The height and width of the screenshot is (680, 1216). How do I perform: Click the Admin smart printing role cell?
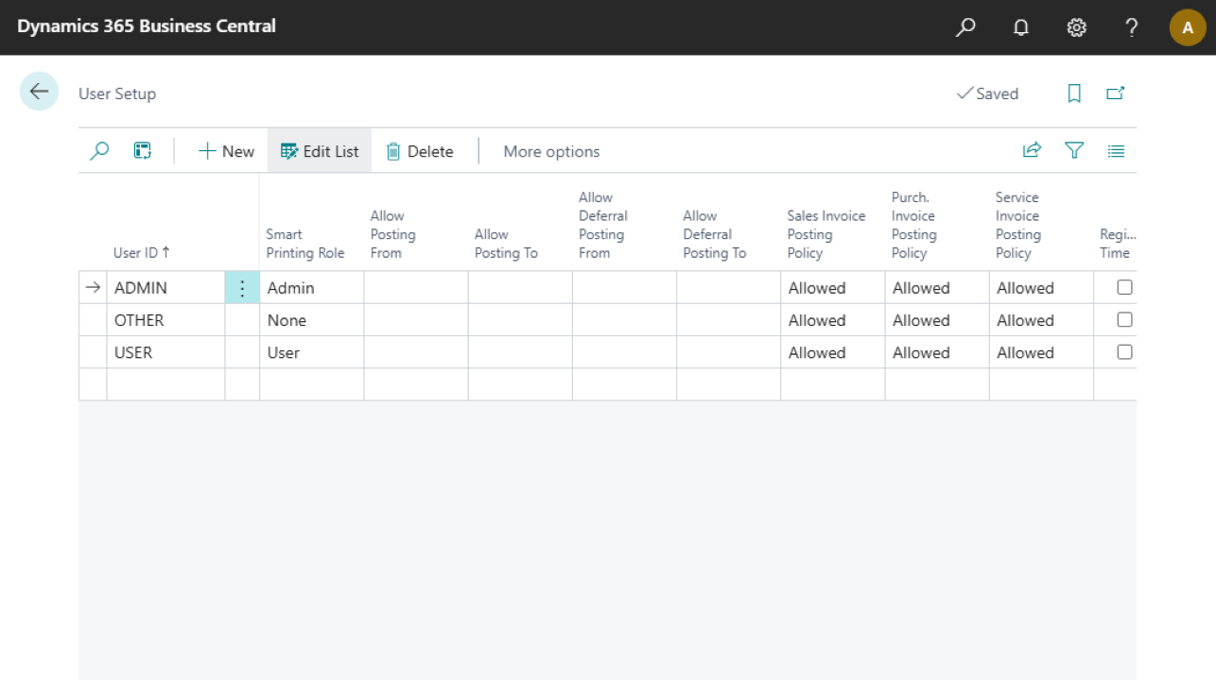coord(312,288)
